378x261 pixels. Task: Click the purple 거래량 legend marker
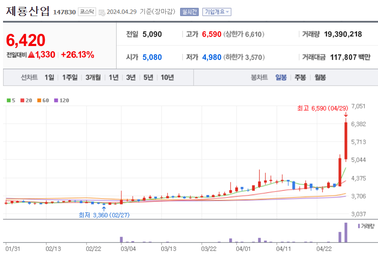pos(359,226)
